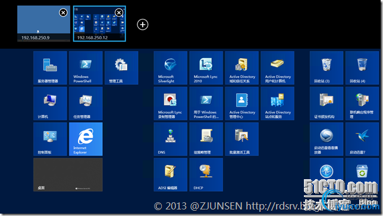
Task: Open Active Directory 用户和计算机 tile
Action: click(x=278, y=68)
